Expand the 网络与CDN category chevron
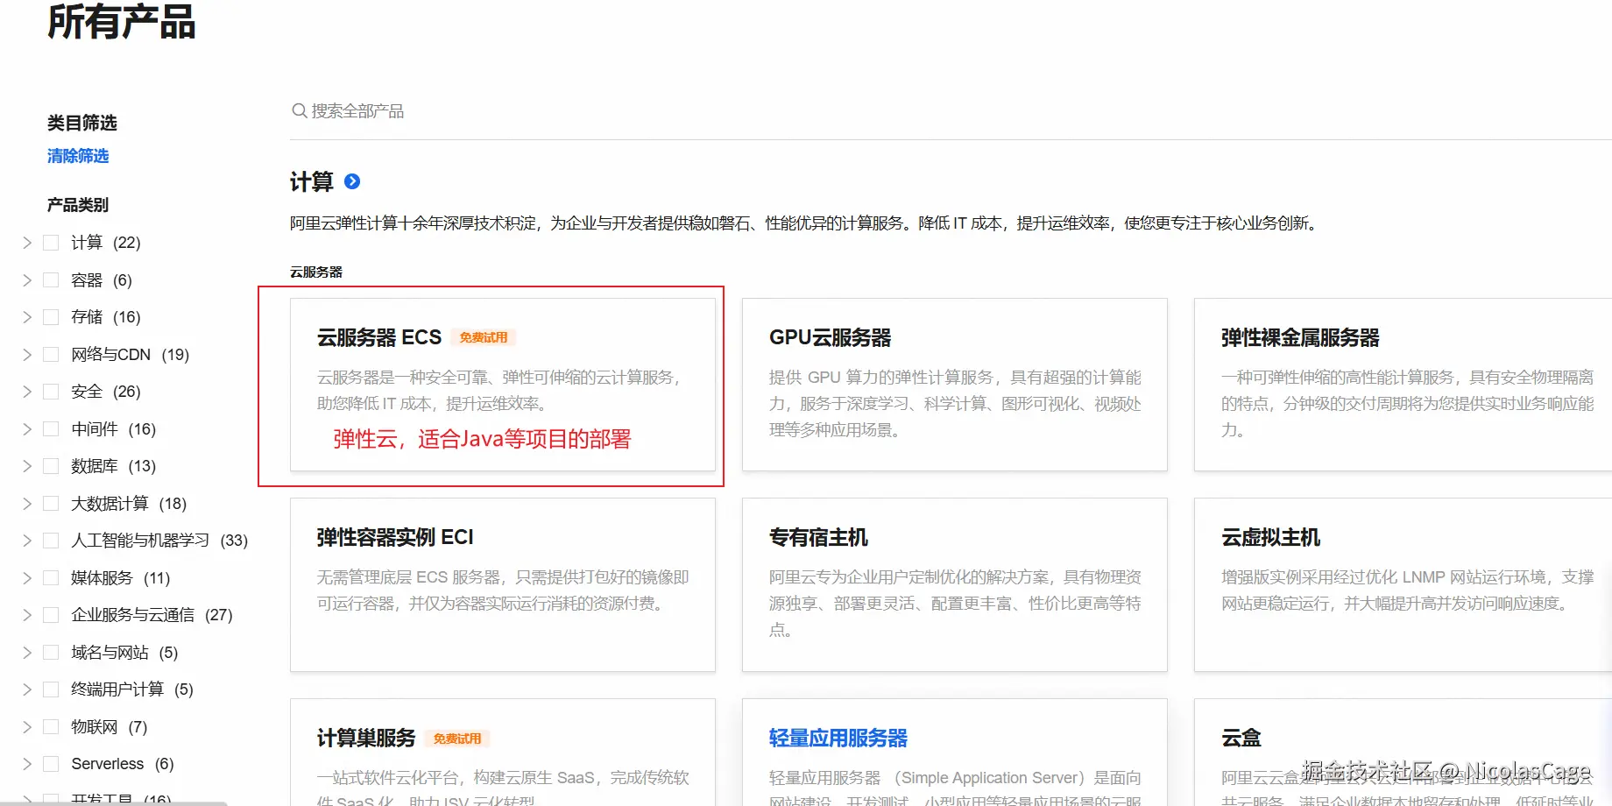This screenshot has height=806, width=1612. (27, 355)
